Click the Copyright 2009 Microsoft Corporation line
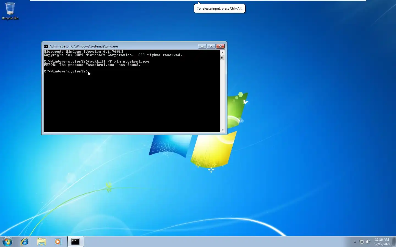 point(113,55)
